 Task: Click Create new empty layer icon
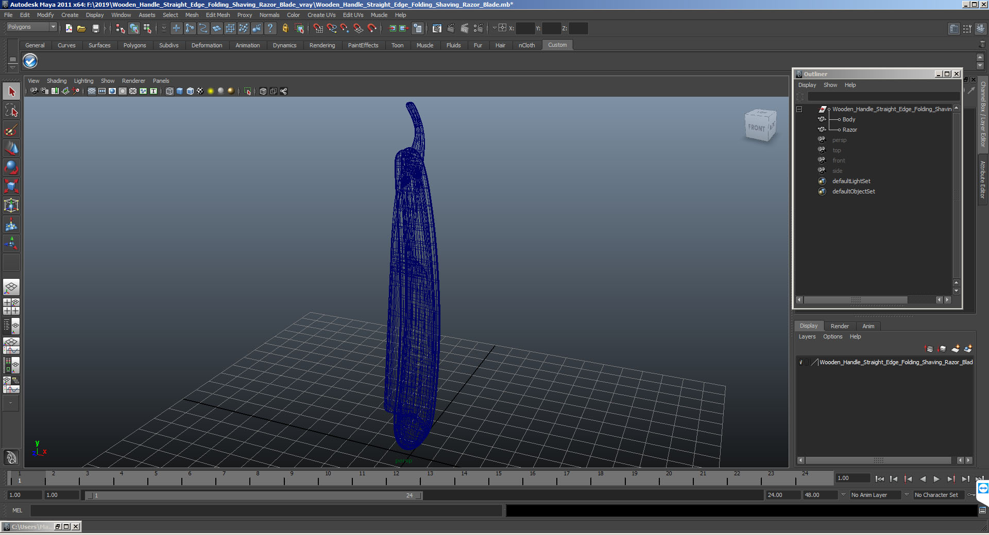tap(956, 349)
